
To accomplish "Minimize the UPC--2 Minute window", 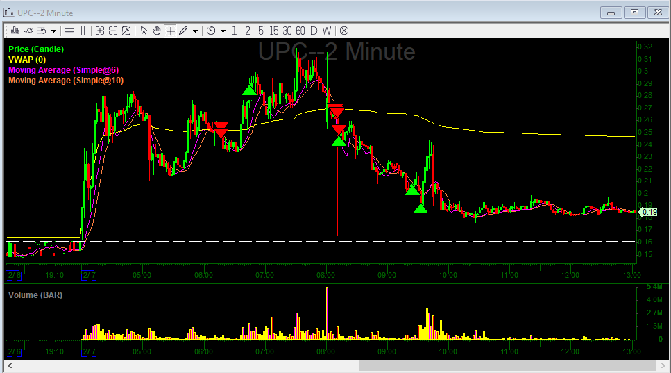I will point(611,13).
